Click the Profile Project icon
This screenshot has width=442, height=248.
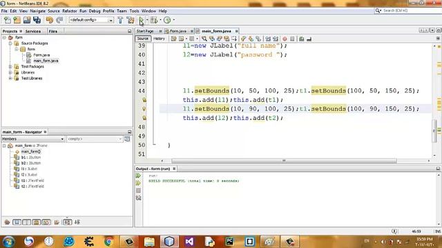pyautogui.click(x=167, y=20)
